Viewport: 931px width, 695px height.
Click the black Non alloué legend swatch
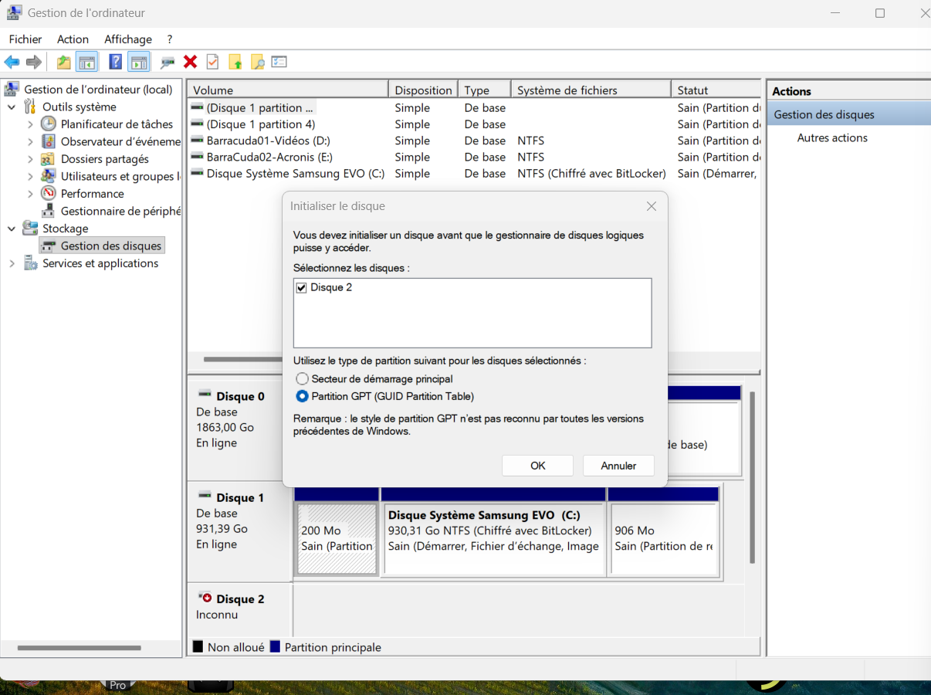coord(198,647)
